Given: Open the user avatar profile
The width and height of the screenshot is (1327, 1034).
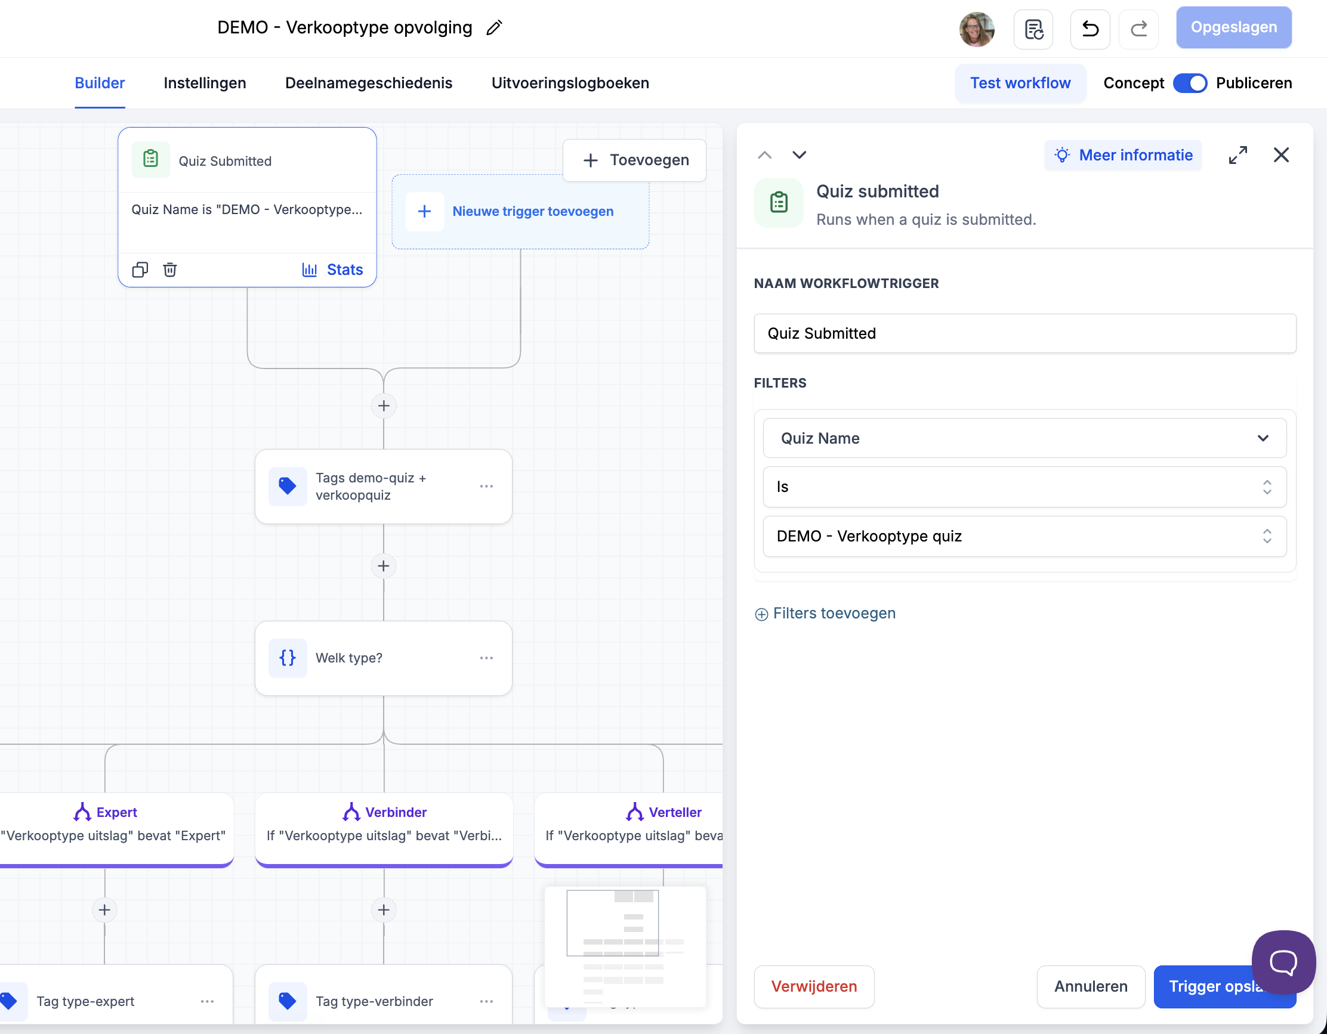Looking at the screenshot, I should click(976, 29).
